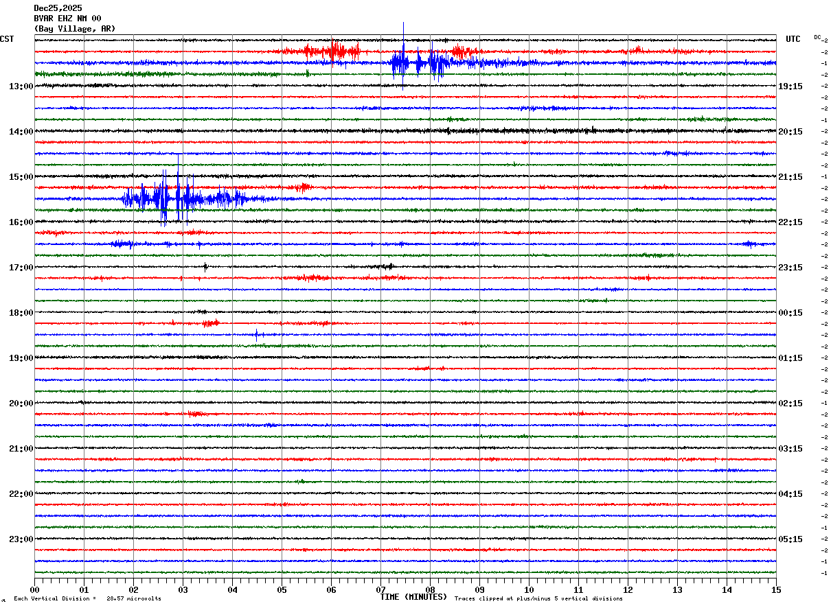Click the 05:15 UTC time label
831x608 pixels.
(790, 539)
